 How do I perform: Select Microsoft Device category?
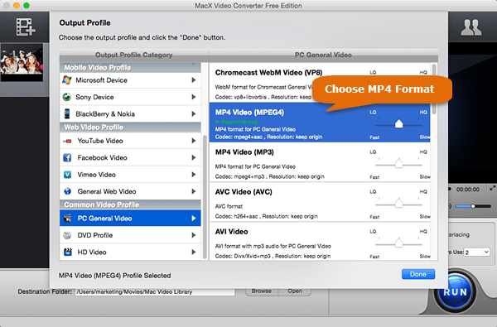(x=130, y=80)
